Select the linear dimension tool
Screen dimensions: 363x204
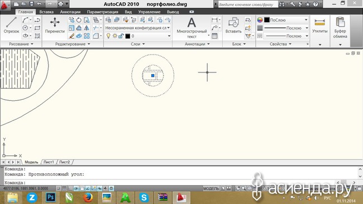[214, 20]
